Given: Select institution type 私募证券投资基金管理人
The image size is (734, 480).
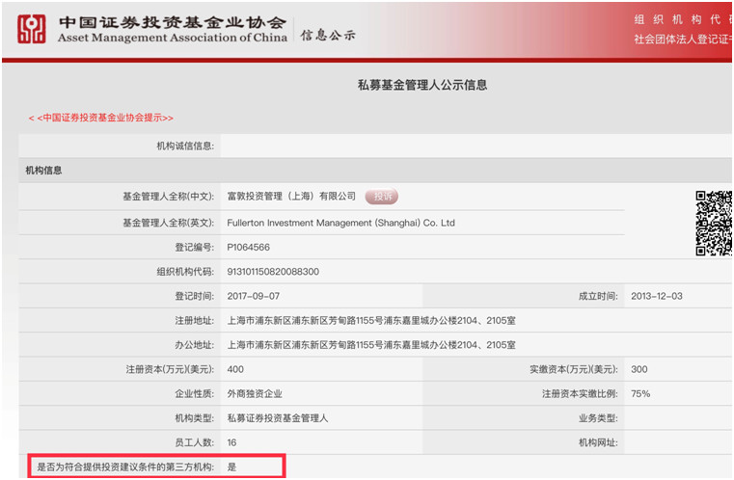Looking at the screenshot, I should tap(278, 418).
